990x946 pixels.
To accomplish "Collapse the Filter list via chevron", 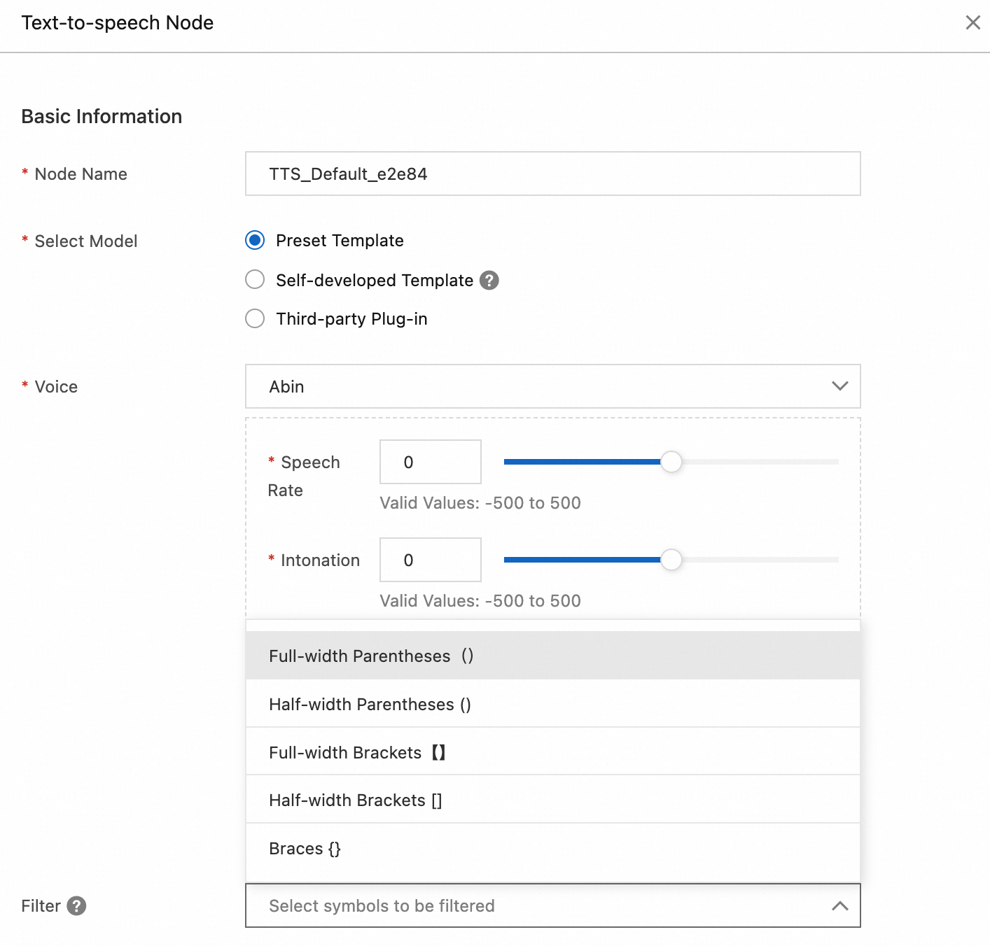I will 839,906.
